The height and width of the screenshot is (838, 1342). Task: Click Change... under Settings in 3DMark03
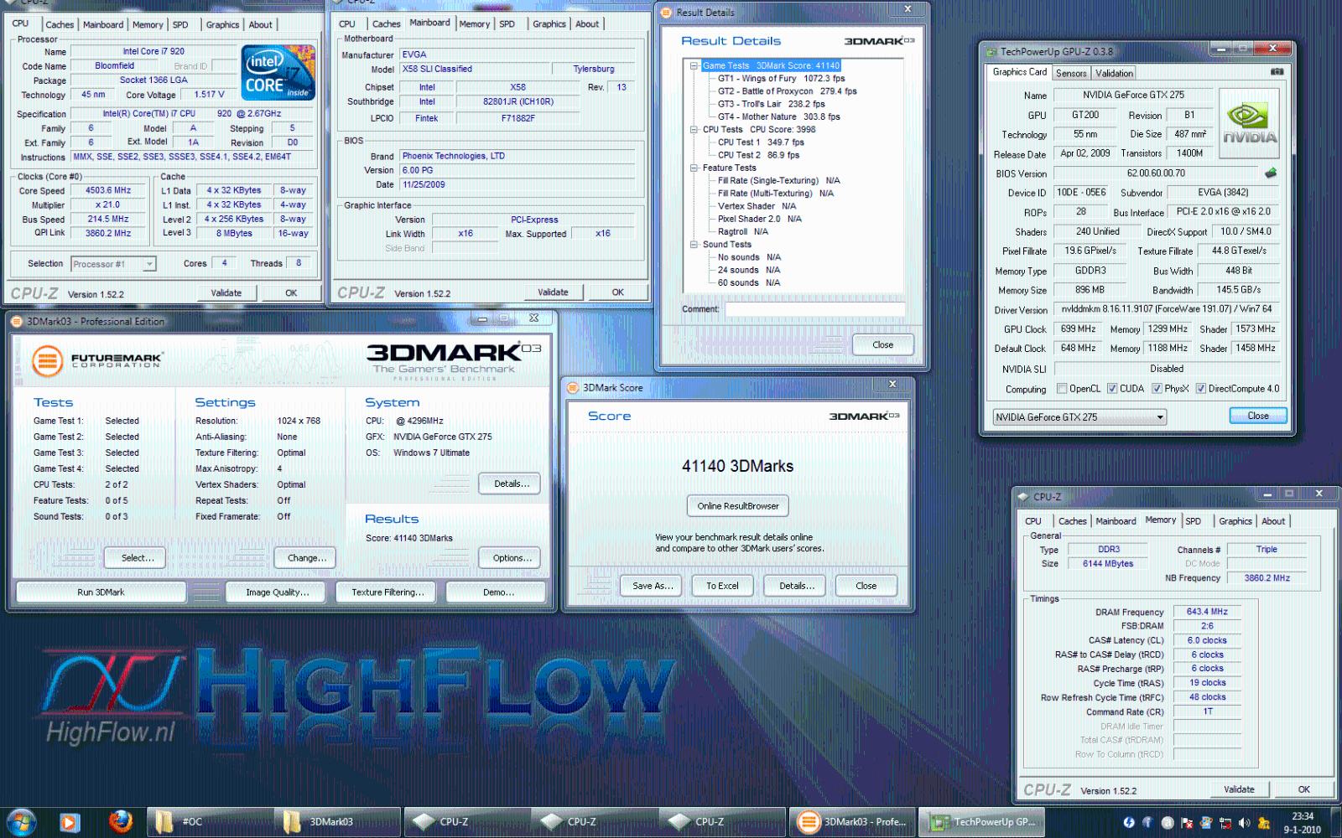point(307,558)
